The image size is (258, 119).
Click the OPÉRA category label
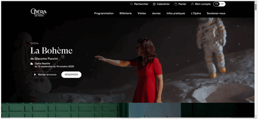[x=35, y=43]
